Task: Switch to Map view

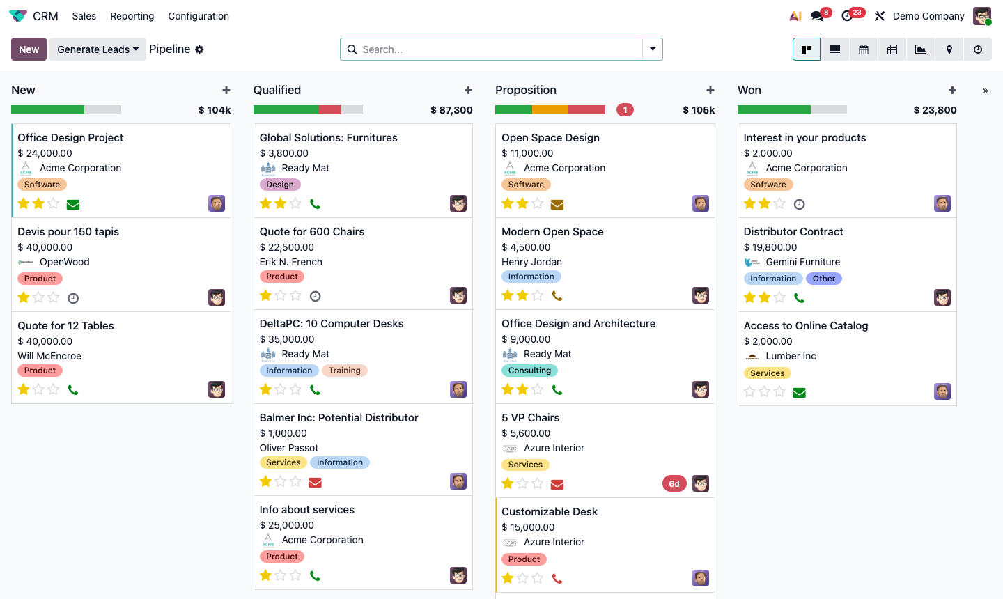Action: [949, 49]
